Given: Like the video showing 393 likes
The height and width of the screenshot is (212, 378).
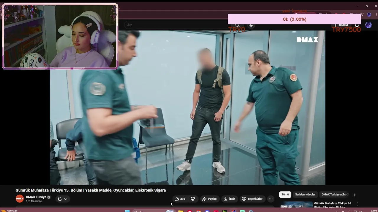Looking at the screenshot, I should [x=180, y=199].
